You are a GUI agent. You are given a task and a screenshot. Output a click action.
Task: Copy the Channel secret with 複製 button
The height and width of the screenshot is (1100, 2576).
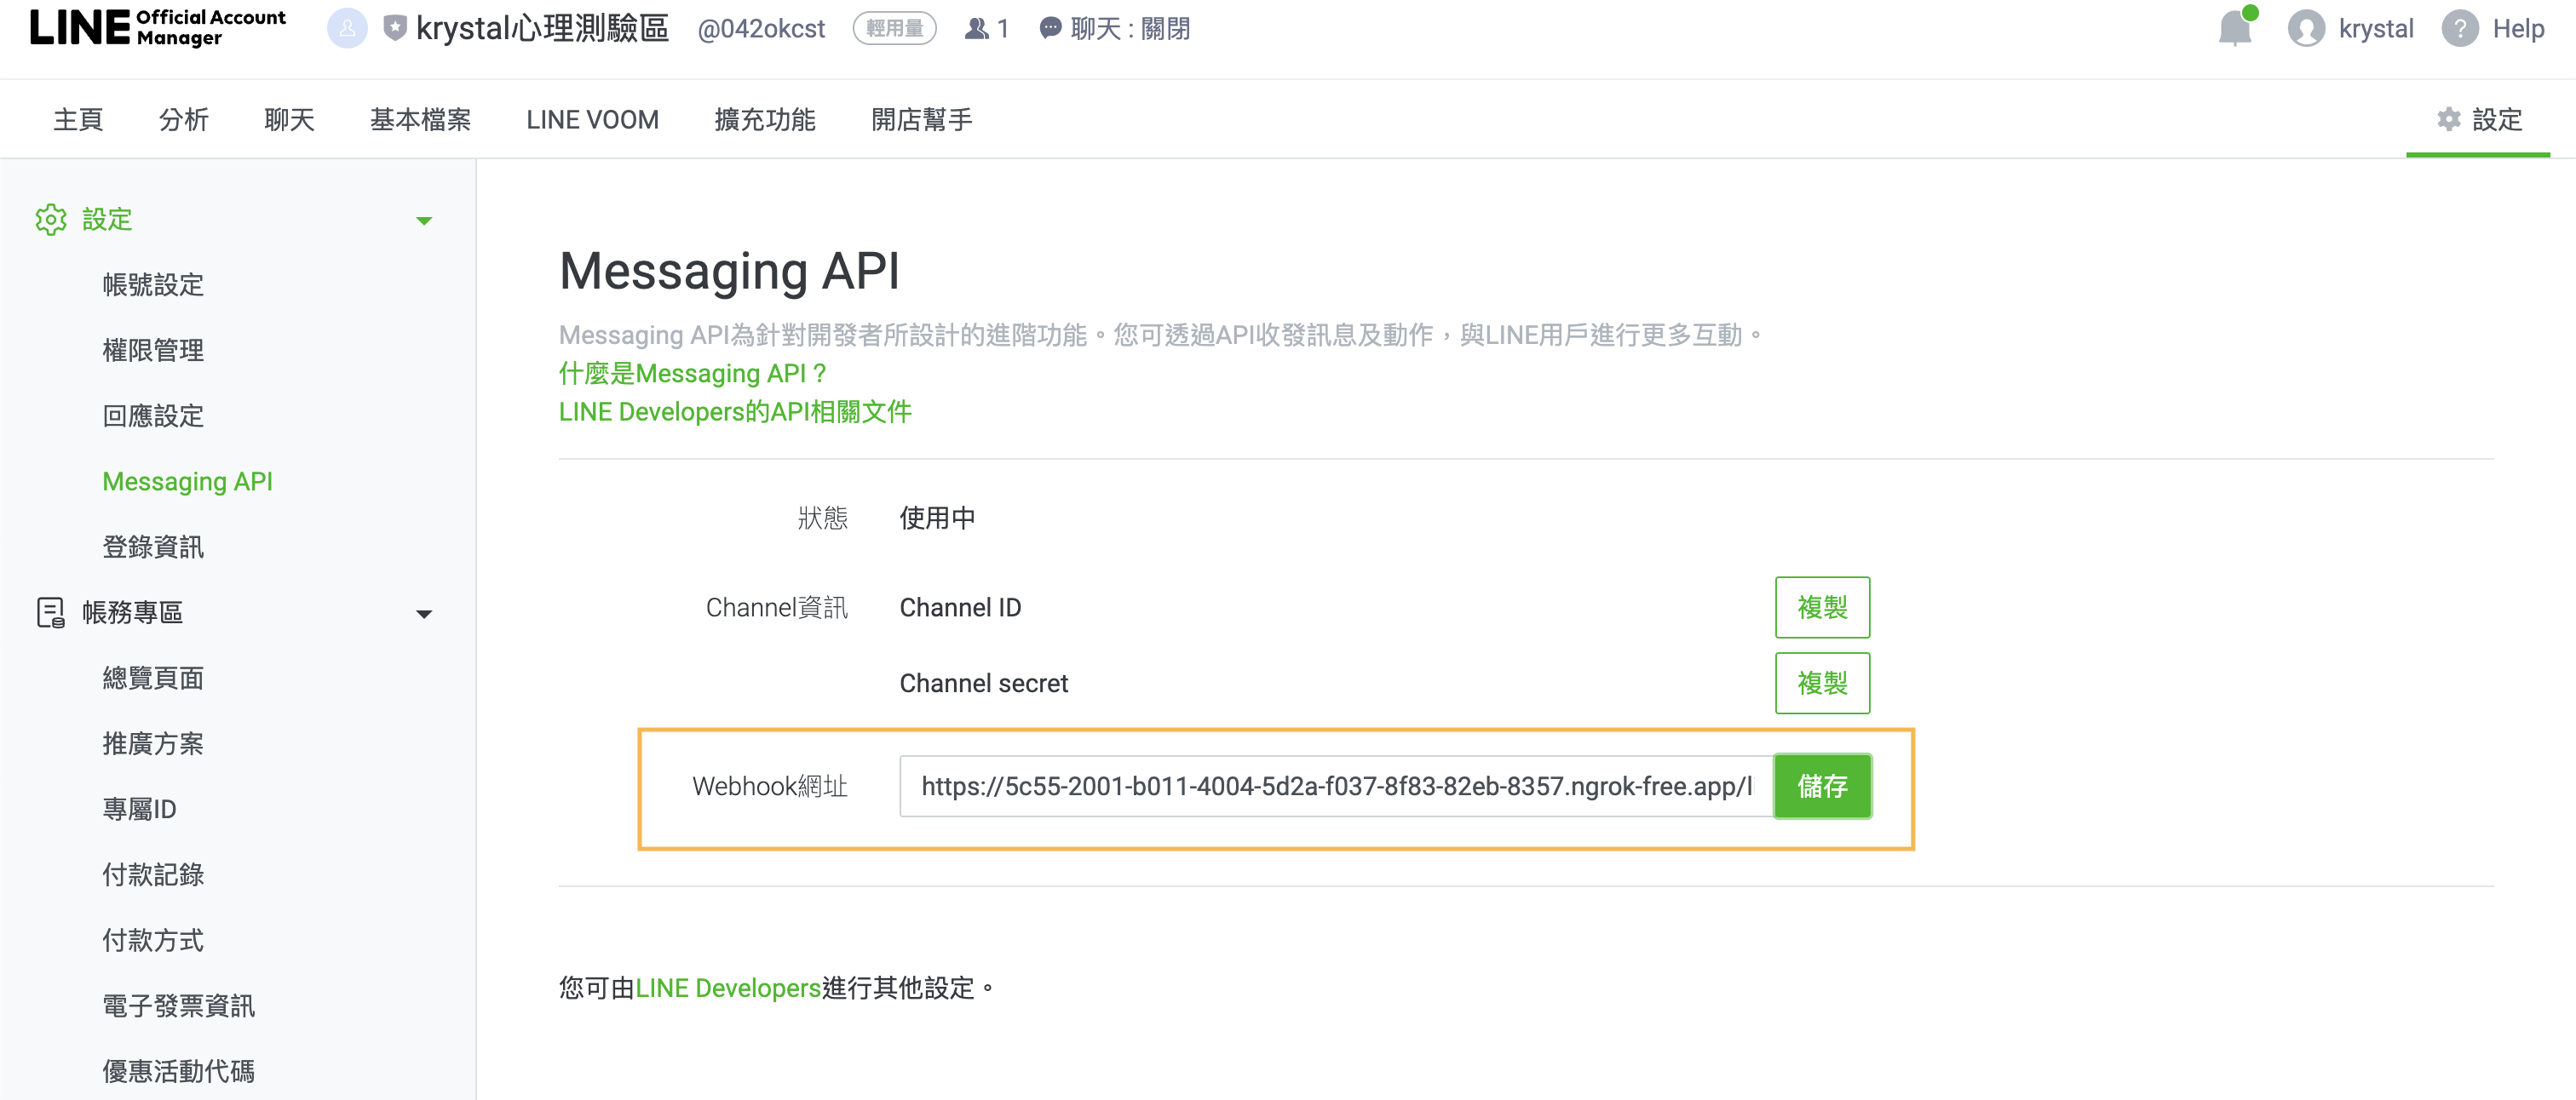pos(1822,684)
